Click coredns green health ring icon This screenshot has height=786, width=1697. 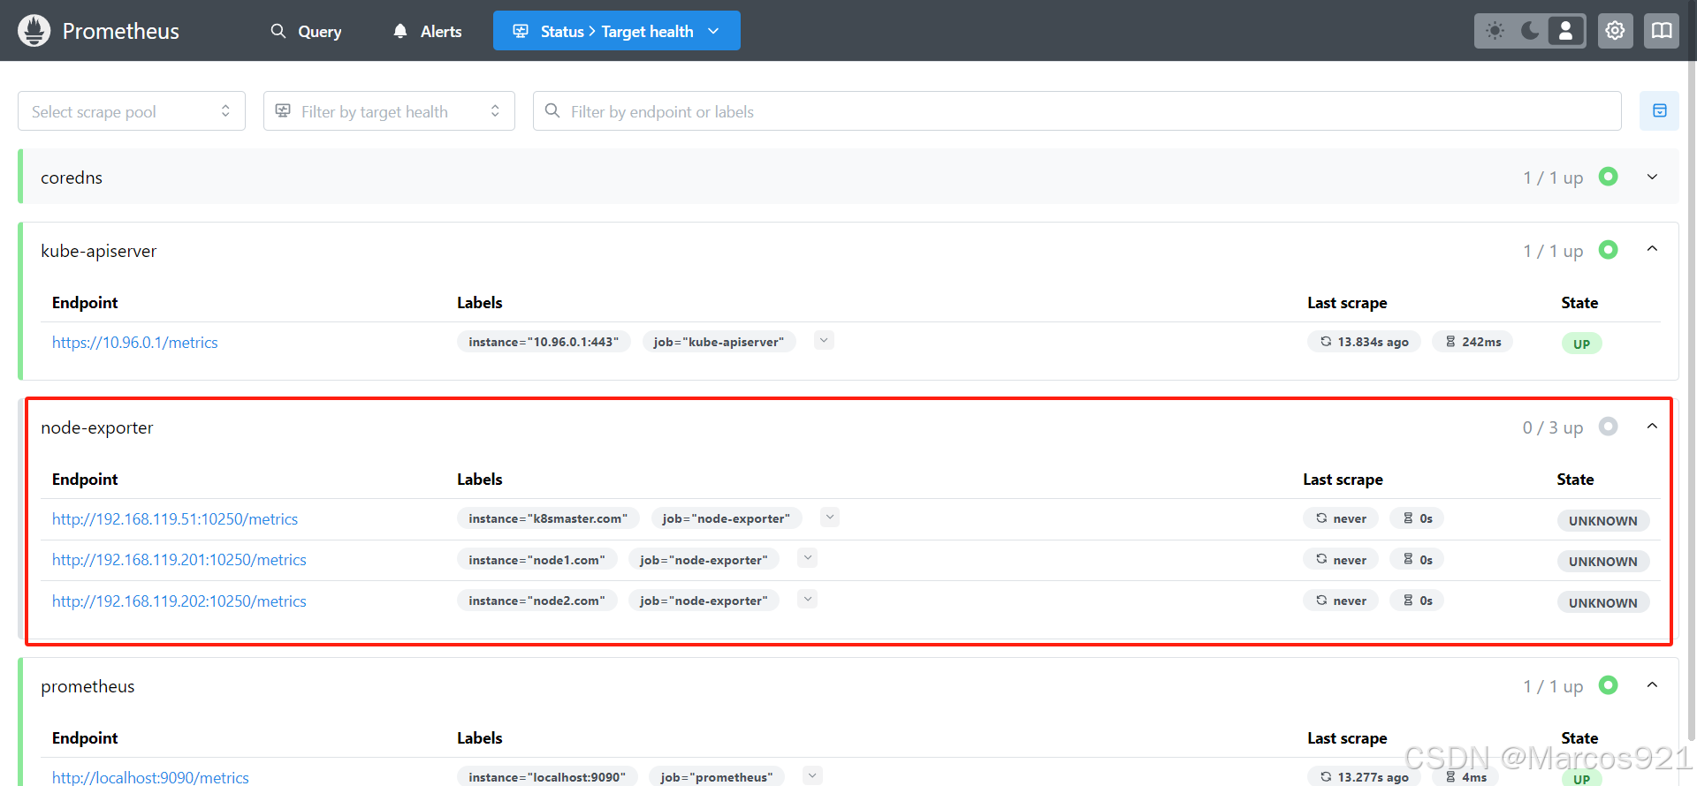(1609, 177)
